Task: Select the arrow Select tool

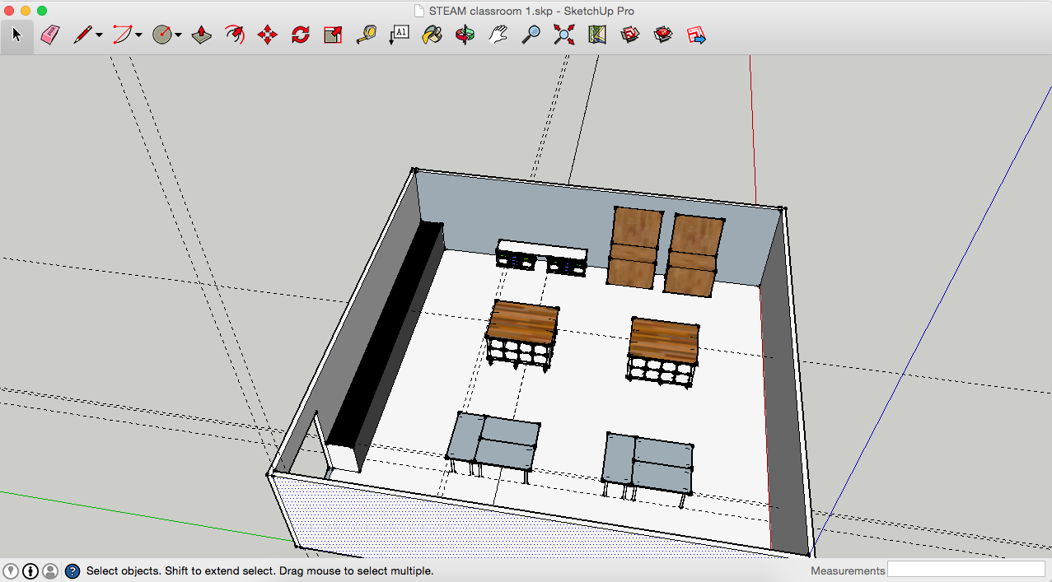Action: [x=16, y=35]
